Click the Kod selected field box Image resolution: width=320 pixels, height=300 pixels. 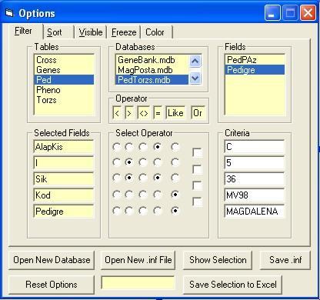(x=64, y=195)
